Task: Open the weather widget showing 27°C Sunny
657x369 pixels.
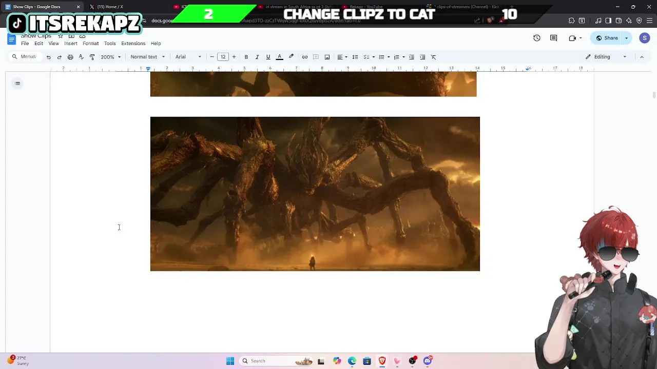Action: click(18, 361)
